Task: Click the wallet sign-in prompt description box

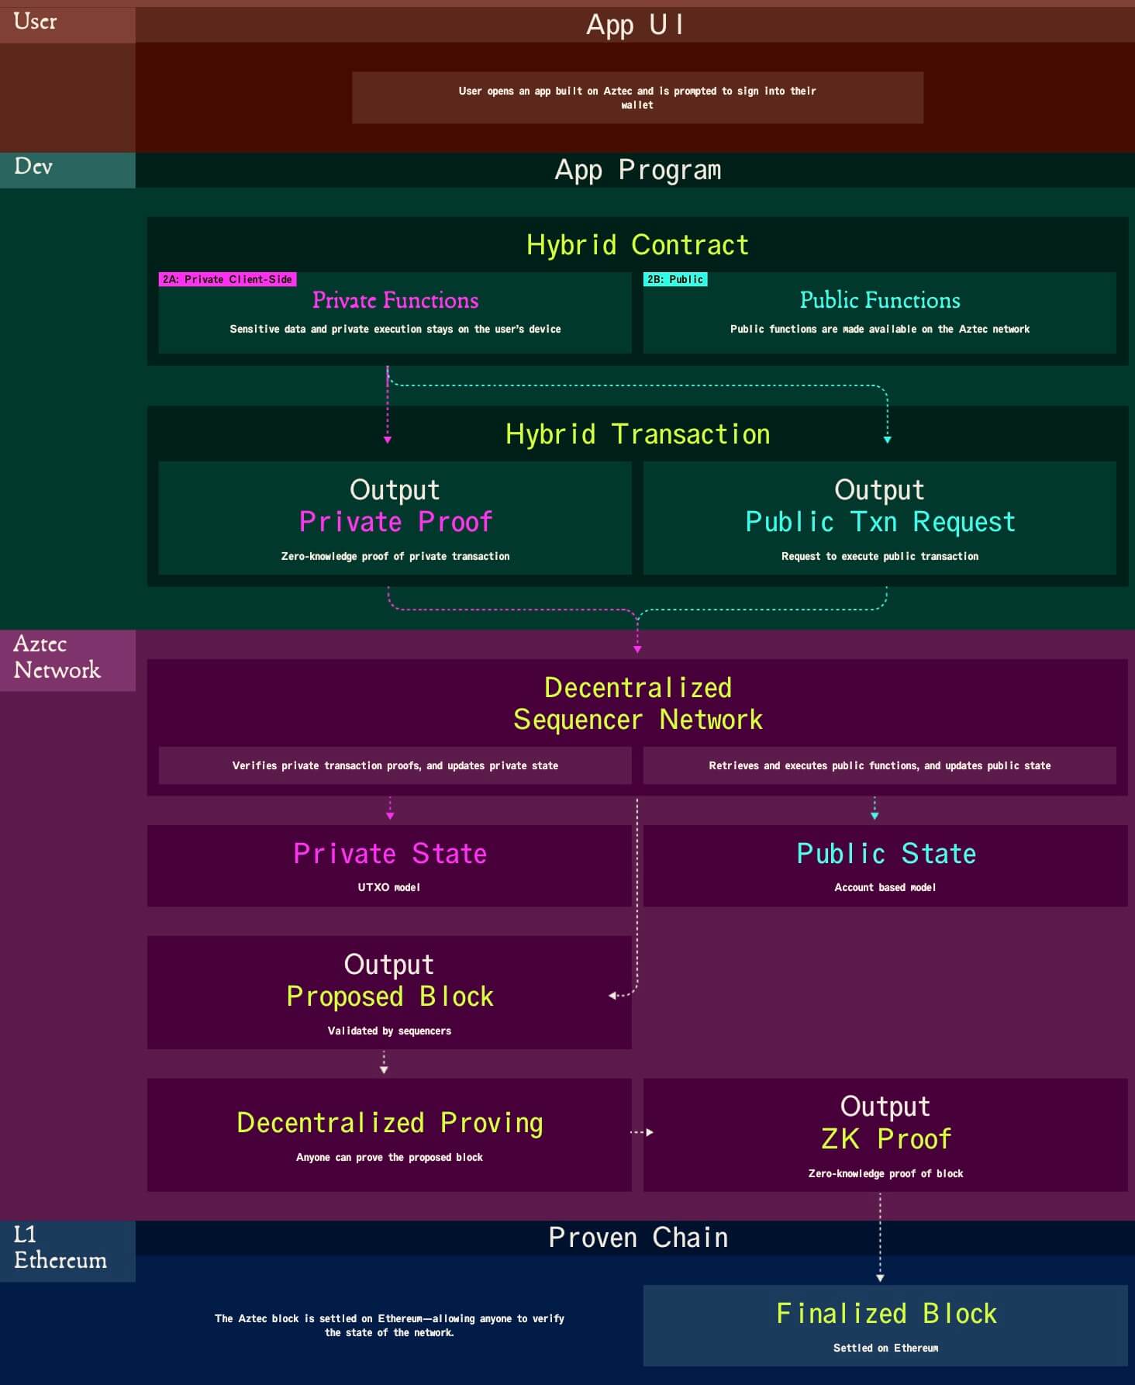Action: pos(637,98)
